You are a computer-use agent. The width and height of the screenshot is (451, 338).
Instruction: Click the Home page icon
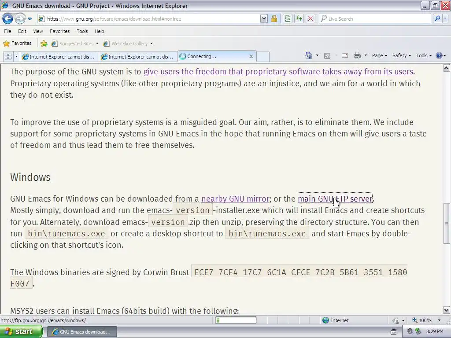[309, 55]
